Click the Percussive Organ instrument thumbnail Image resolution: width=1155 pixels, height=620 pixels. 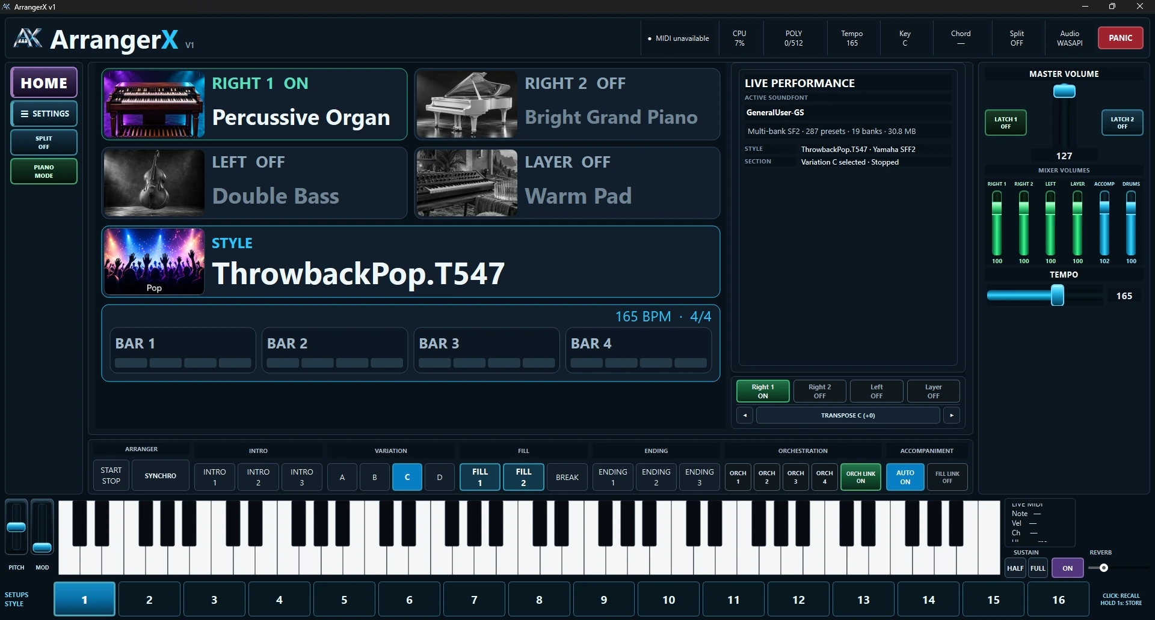[154, 105]
